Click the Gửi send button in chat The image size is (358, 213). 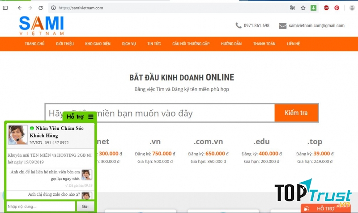point(85,206)
